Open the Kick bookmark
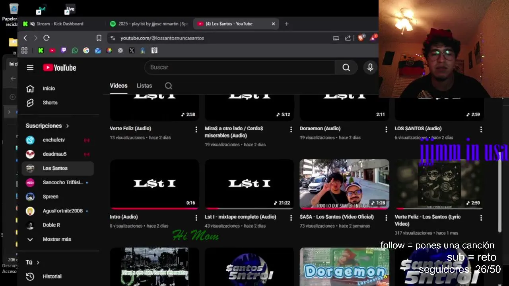509x286 pixels. tap(41, 50)
